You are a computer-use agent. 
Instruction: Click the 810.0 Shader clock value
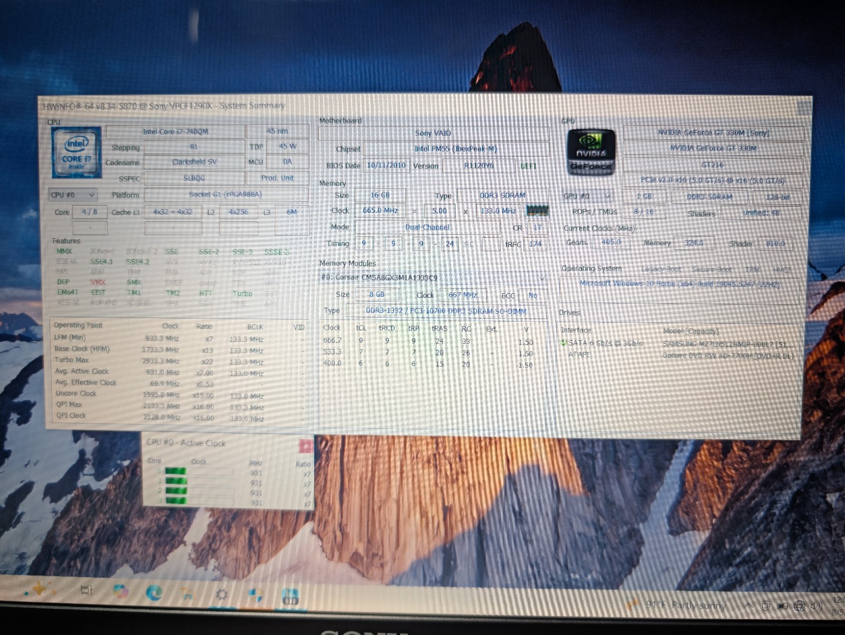pos(775,244)
